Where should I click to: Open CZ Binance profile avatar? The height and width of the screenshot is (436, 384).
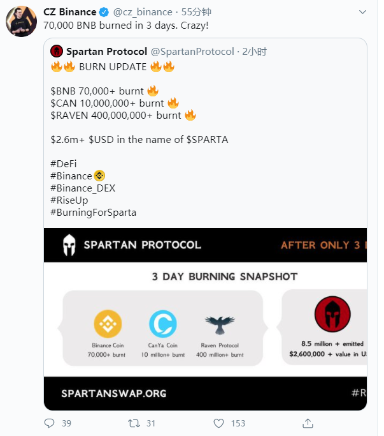coord(21,21)
